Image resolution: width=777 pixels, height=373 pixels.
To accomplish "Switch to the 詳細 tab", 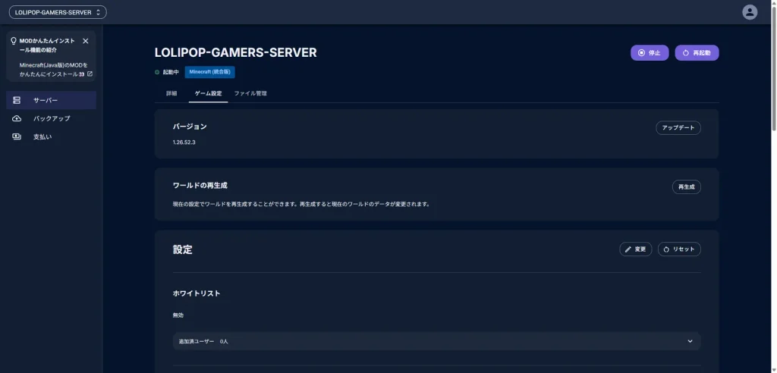I will 171,93.
